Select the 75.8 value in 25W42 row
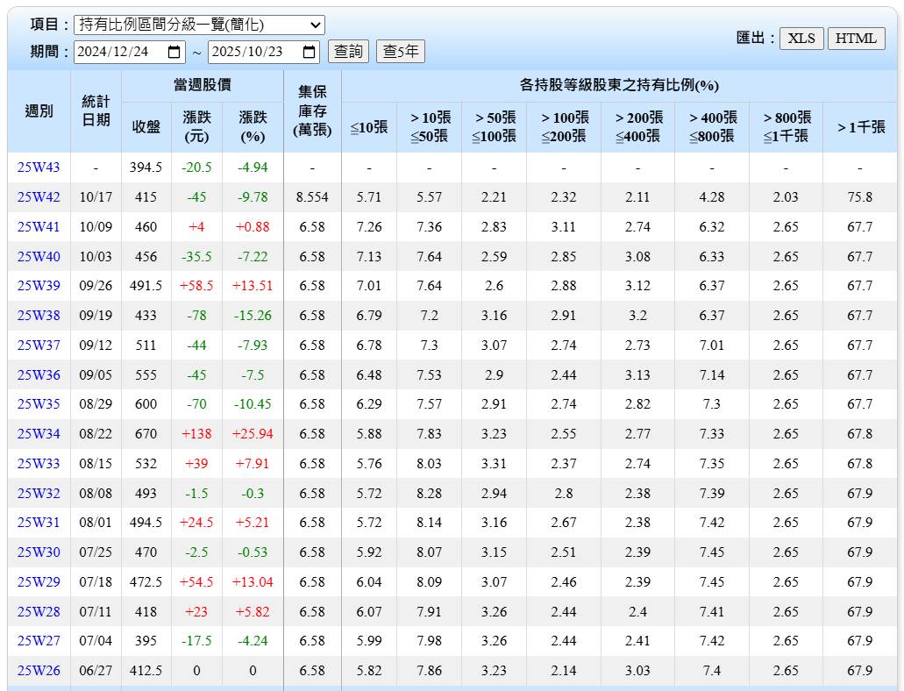This screenshot has height=691, width=904. click(x=860, y=197)
